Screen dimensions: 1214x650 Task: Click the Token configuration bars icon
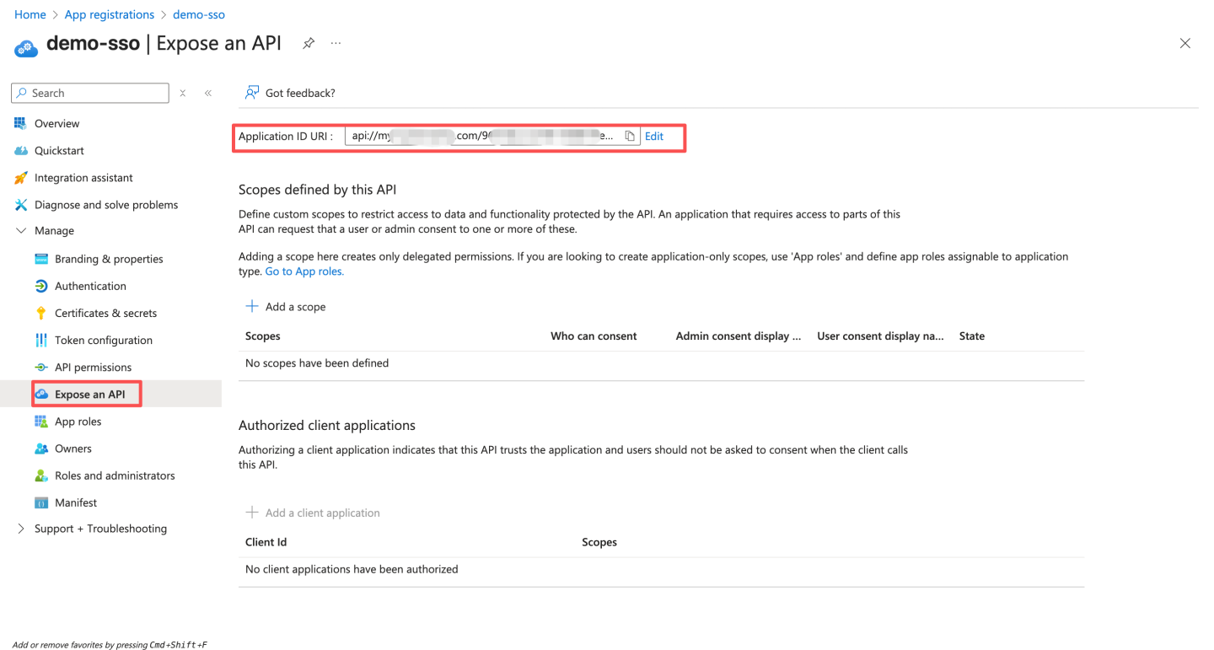(x=41, y=340)
